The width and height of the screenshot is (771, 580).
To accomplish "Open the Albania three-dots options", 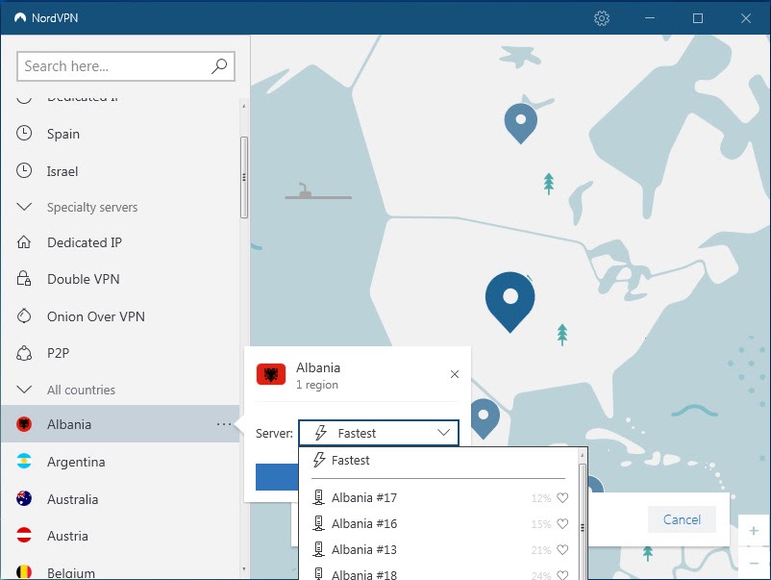I will click(x=224, y=424).
